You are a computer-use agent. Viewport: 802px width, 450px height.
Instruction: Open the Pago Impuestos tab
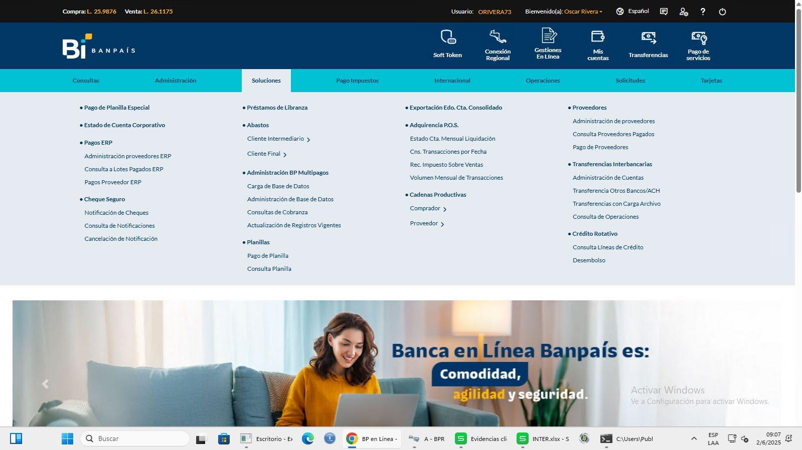click(x=358, y=81)
